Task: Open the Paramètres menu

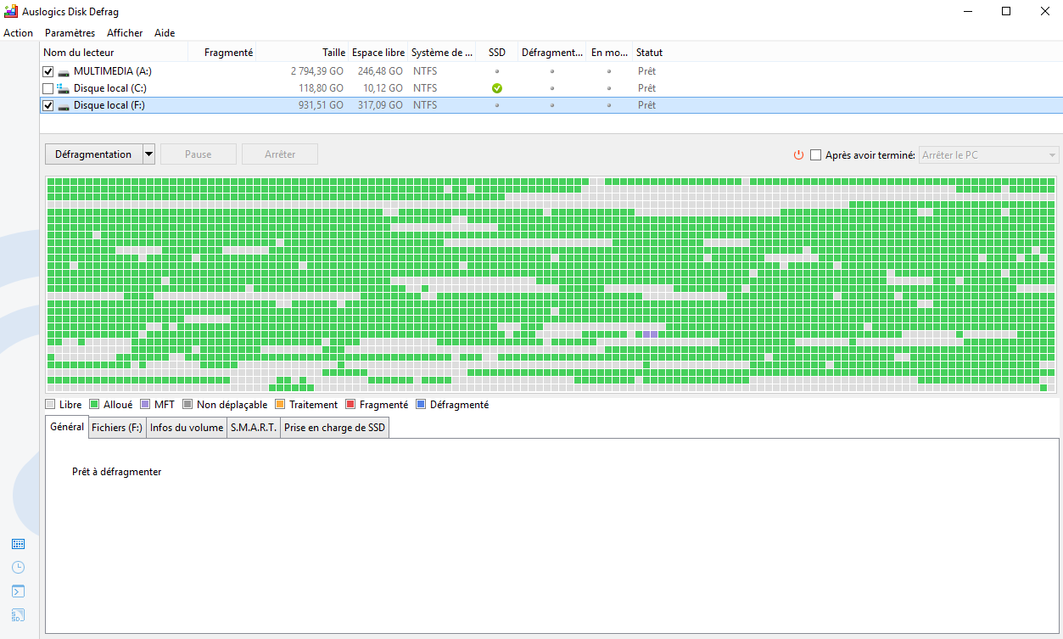Action: [x=70, y=32]
